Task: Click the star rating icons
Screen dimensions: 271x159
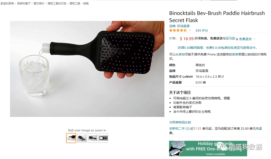Action: pyautogui.click(x=178, y=30)
